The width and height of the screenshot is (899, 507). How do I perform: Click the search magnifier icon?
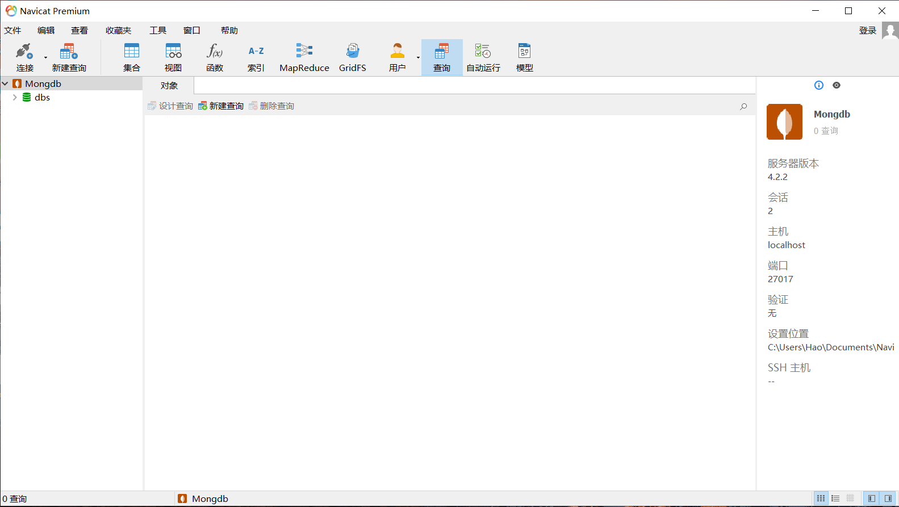click(x=743, y=107)
